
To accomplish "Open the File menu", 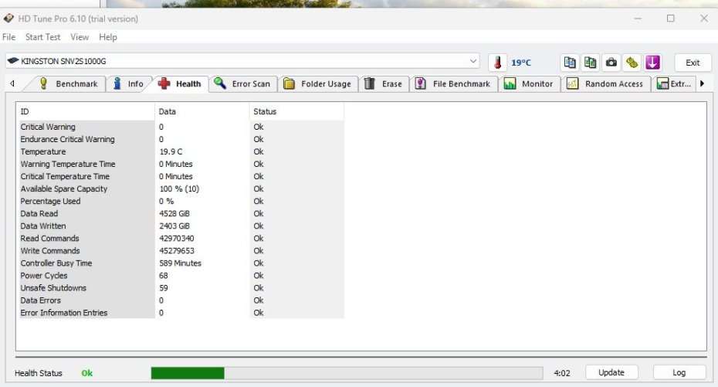I will tap(8, 37).
